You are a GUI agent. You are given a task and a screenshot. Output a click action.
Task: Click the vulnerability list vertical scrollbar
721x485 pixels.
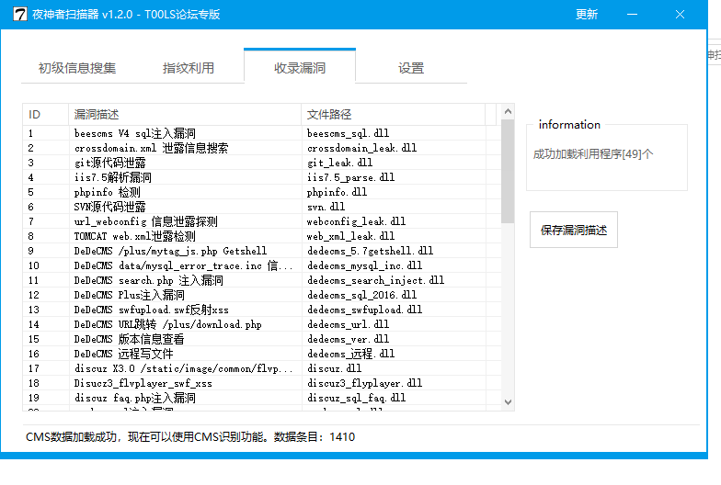pos(508,175)
